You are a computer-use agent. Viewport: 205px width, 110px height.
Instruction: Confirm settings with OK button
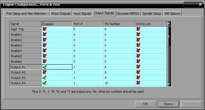[x=145, y=104]
